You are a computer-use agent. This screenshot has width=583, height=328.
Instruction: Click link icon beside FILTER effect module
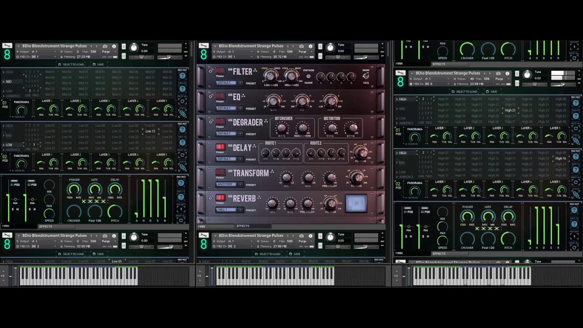point(211,71)
